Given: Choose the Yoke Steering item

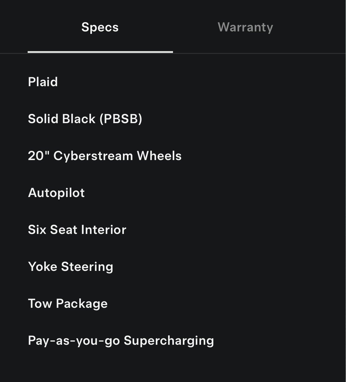Looking at the screenshot, I should pyautogui.click(x=70, y=267).
